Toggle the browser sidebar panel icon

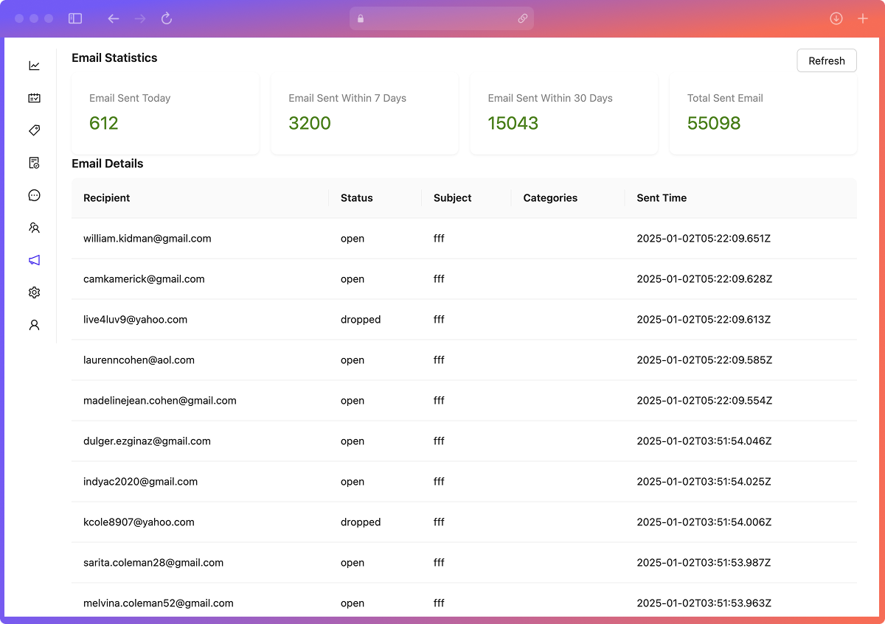(74, 18)
